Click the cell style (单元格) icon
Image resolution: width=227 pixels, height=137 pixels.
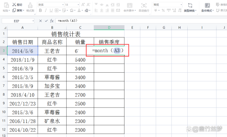218,11
